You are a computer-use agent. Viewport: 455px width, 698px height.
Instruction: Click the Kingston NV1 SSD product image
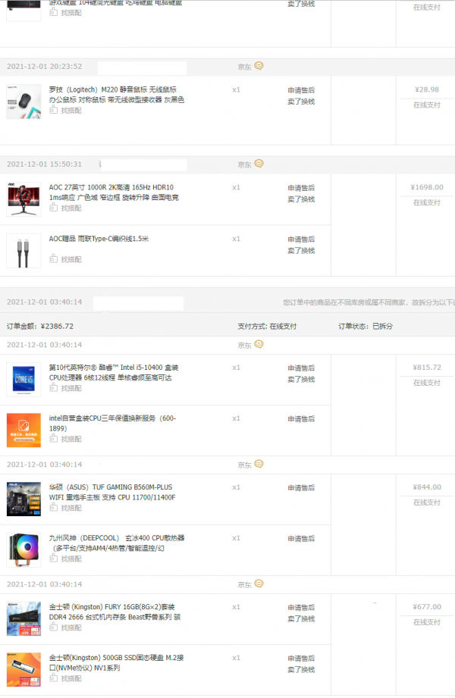[x=24, y=669]
